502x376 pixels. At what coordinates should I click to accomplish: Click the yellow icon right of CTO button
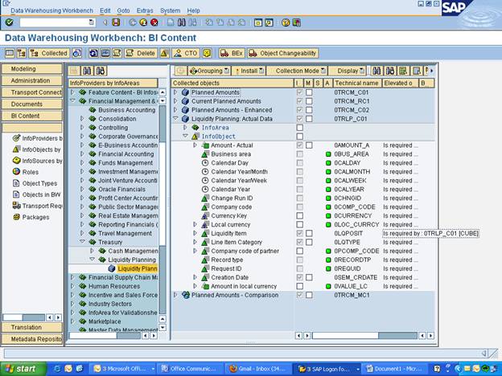pyautogui.click(x=207, y=53)
